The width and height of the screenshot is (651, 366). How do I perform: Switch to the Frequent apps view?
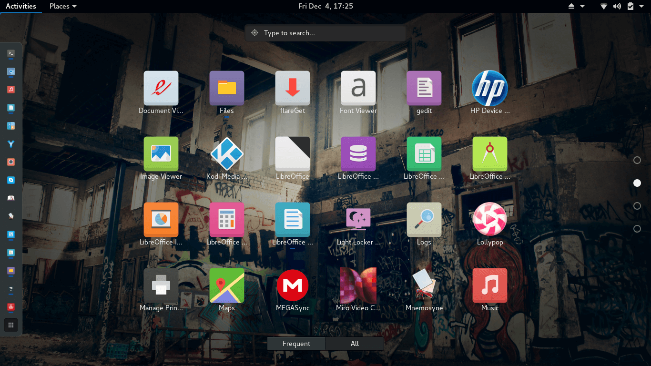tap(296, 344)
